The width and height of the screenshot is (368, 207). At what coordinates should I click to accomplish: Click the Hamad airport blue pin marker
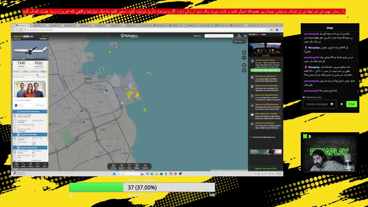coord(130,86)
